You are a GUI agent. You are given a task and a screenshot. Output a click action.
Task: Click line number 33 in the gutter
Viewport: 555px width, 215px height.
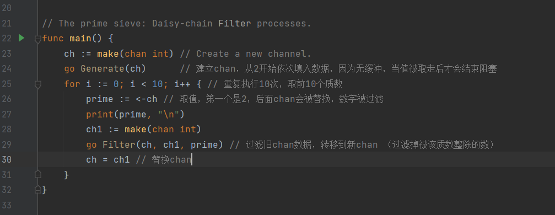(x=7, y=205)
